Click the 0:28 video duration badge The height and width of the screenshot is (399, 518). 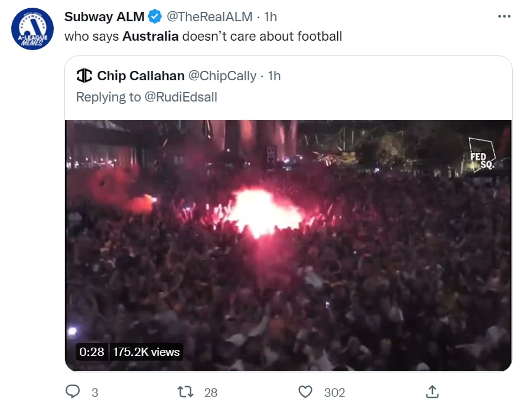click(92, 352)
